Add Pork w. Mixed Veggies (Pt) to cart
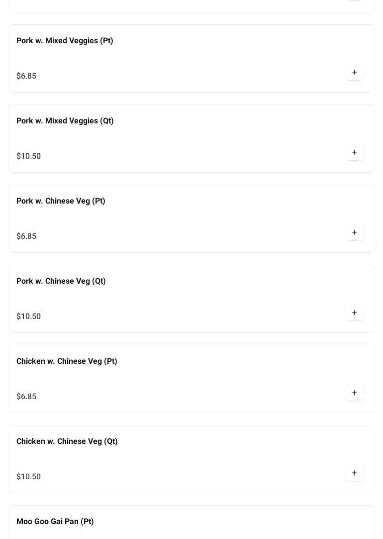 (x=354, y=73)
